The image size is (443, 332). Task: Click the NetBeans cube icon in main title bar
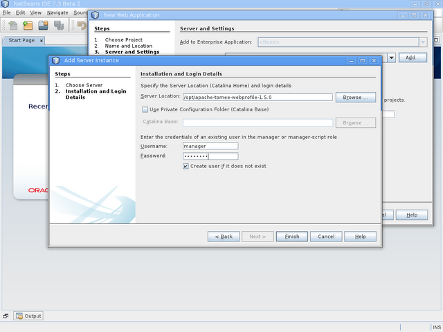(x=6, y=3)
